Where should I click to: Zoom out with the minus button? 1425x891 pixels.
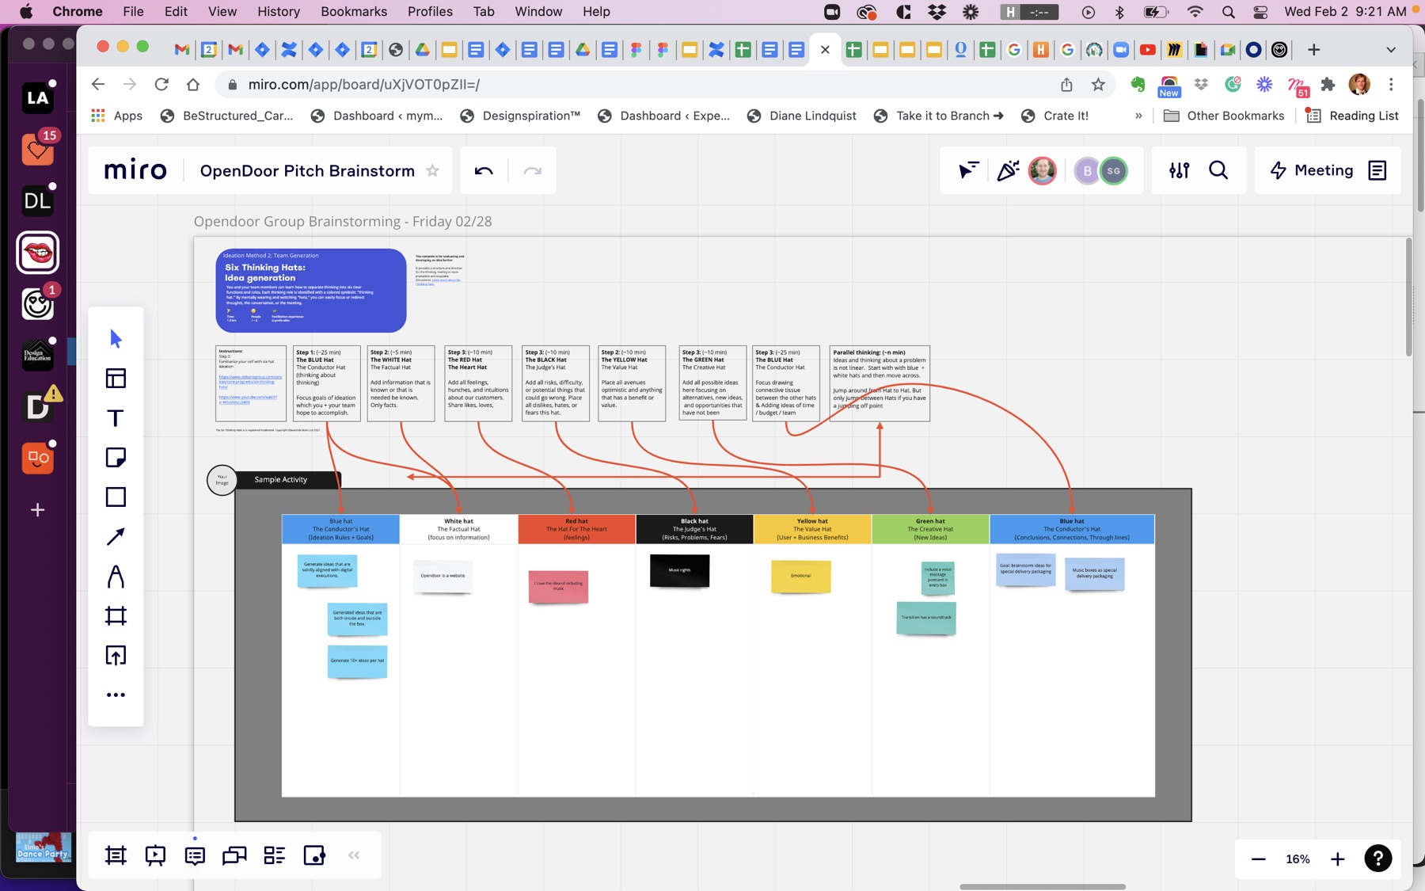point(1258,859)
